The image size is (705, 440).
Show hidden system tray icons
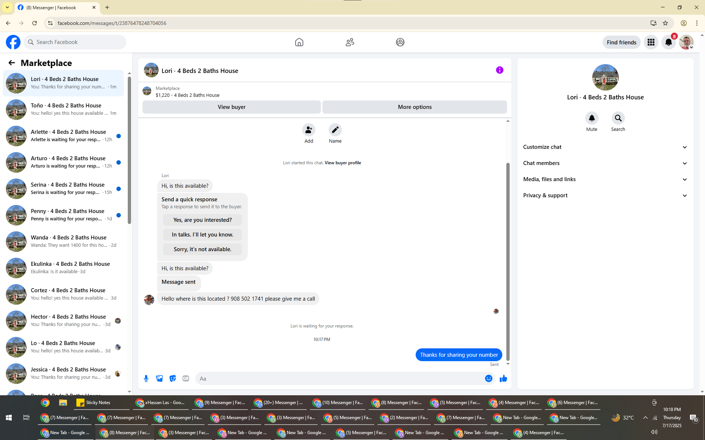(x=645, y=418)
